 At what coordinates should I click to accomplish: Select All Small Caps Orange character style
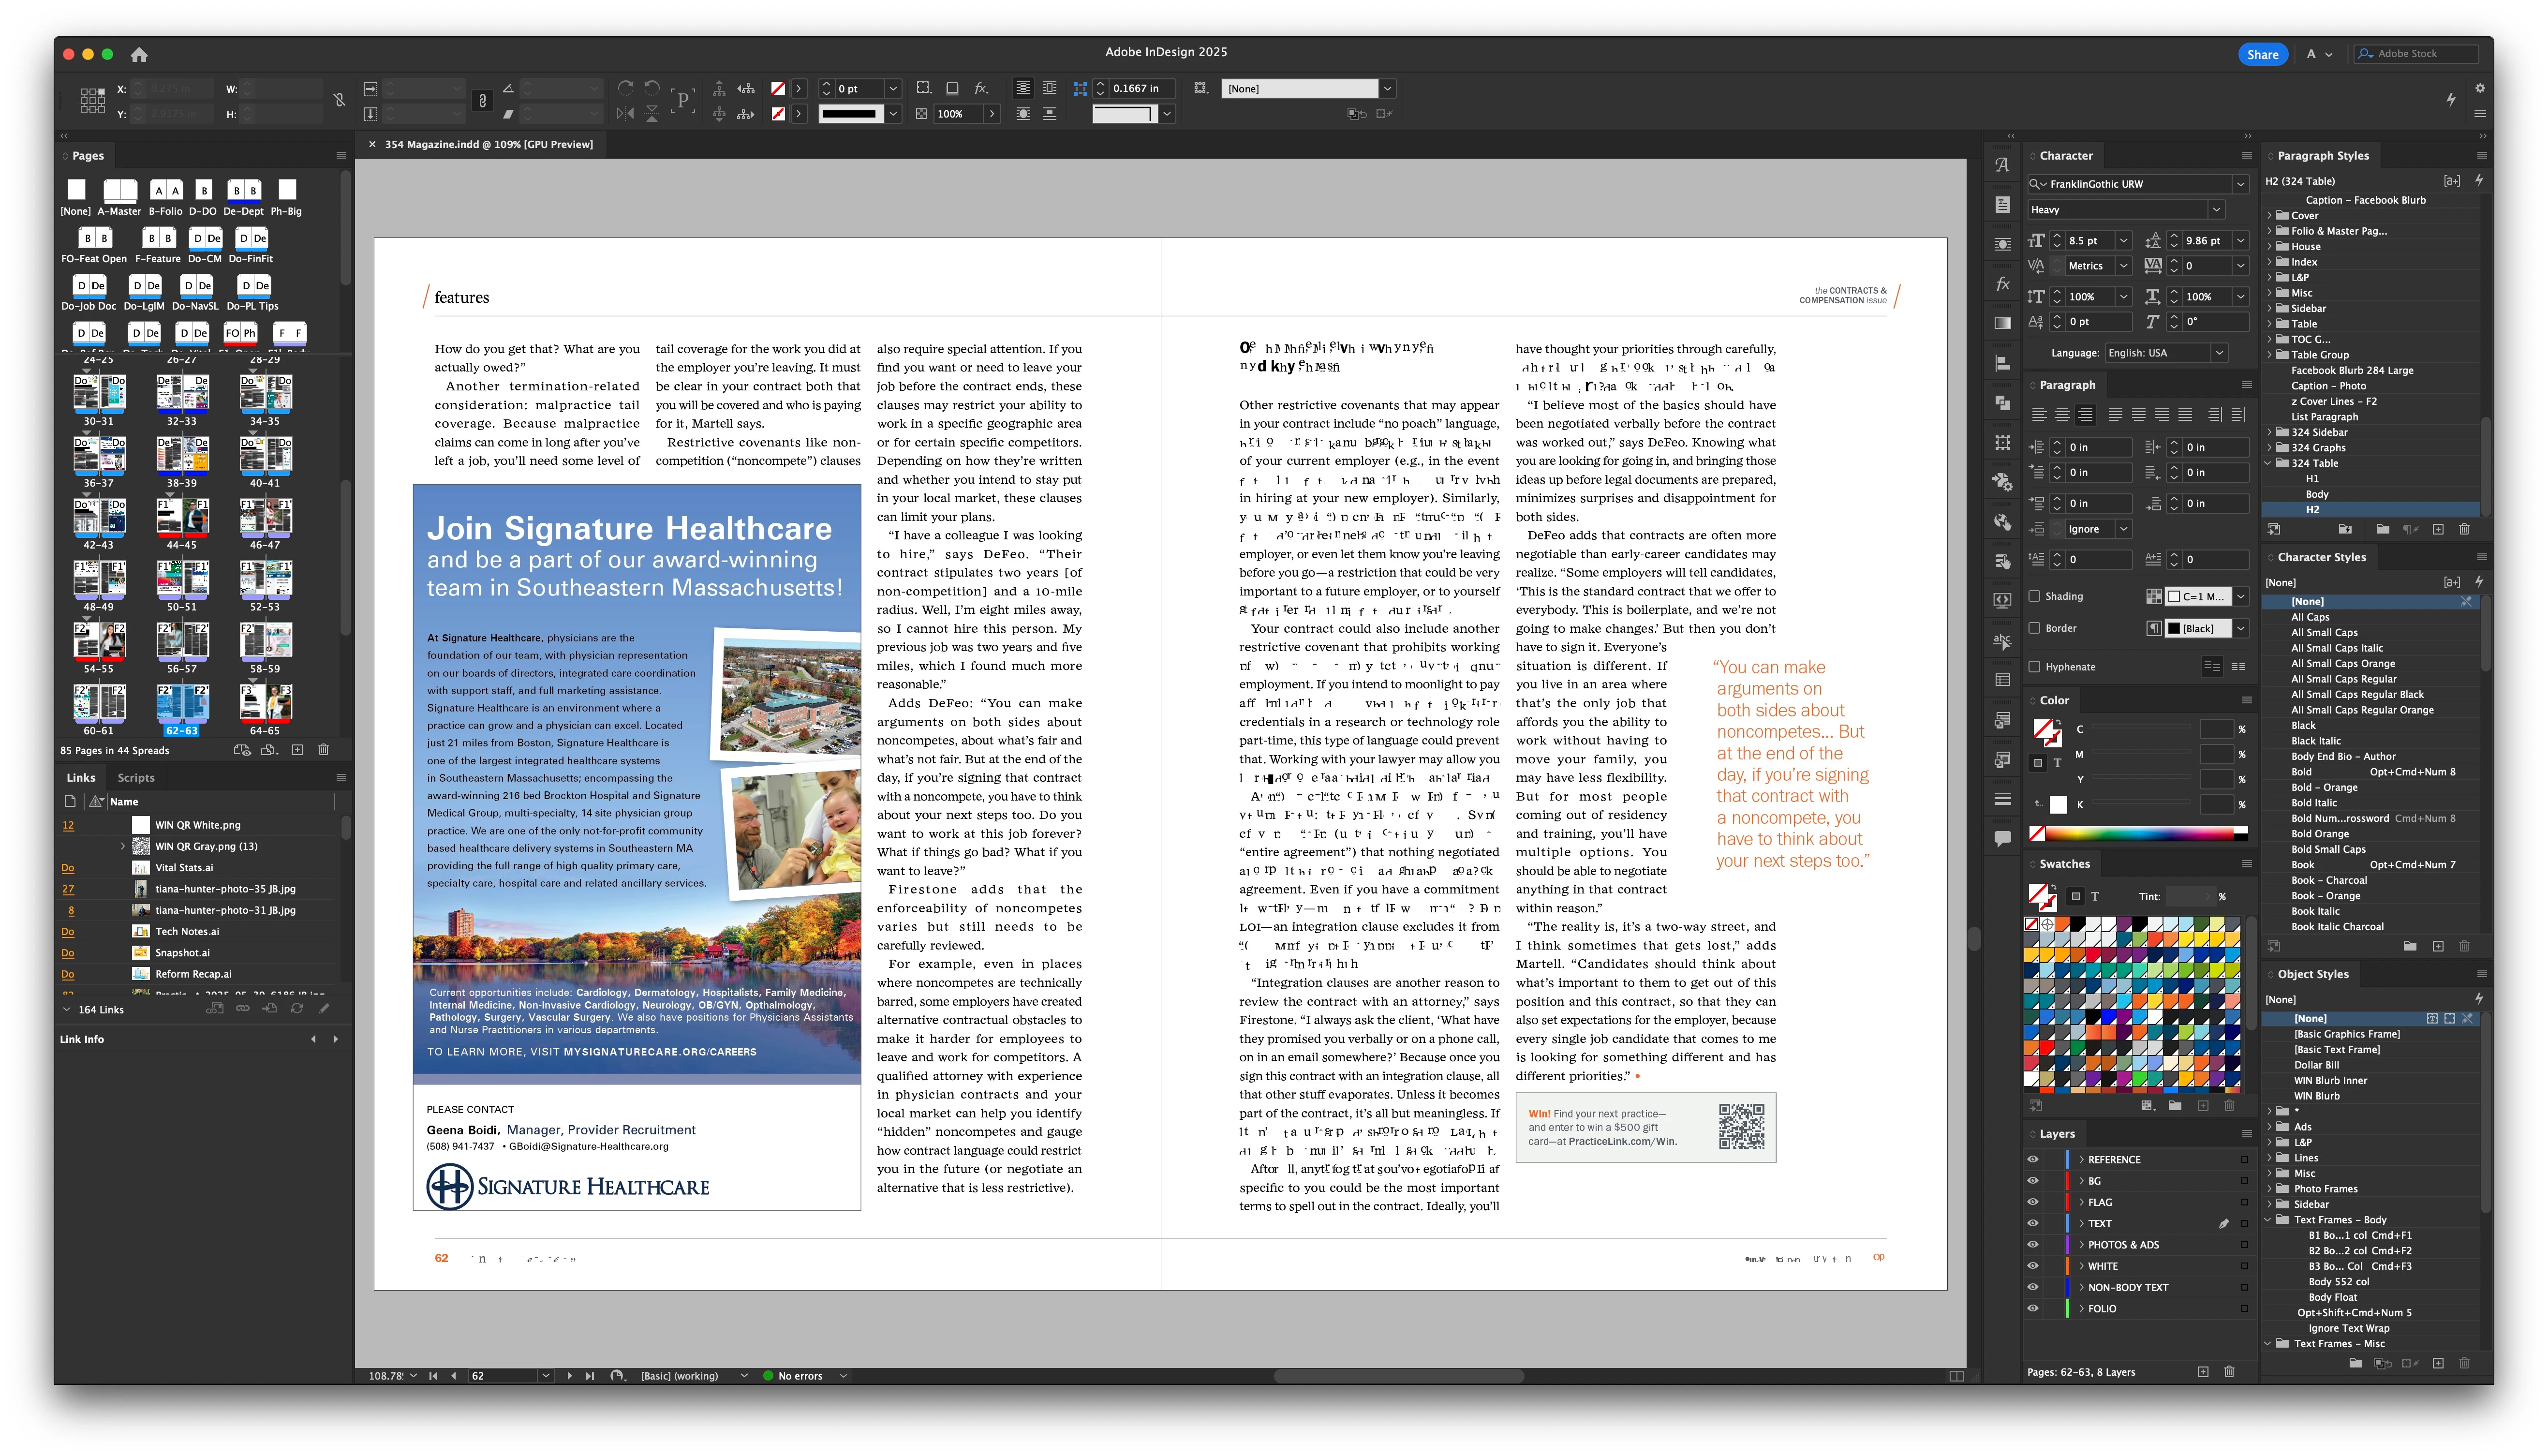point(2342,664)
